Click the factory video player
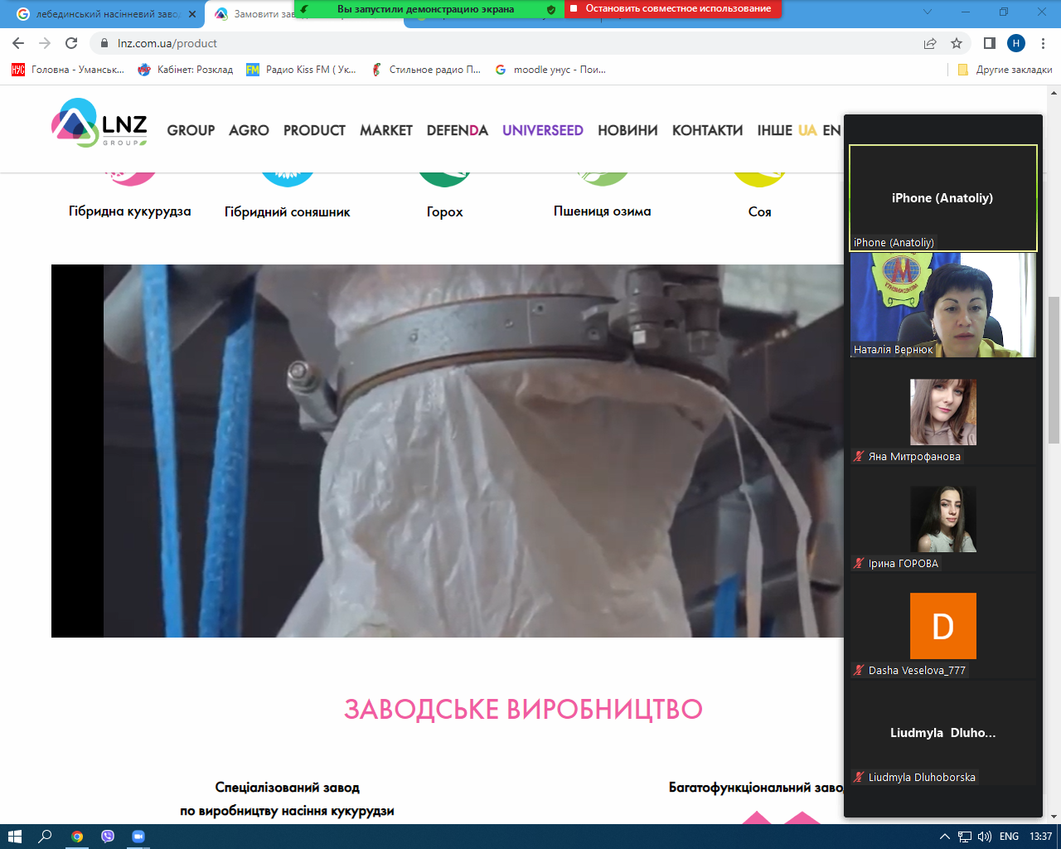The height and width of the screenshot is (849, 1061). click(448, 451)
